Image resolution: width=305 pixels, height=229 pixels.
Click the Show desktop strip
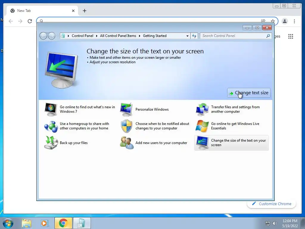click(303, 223)
